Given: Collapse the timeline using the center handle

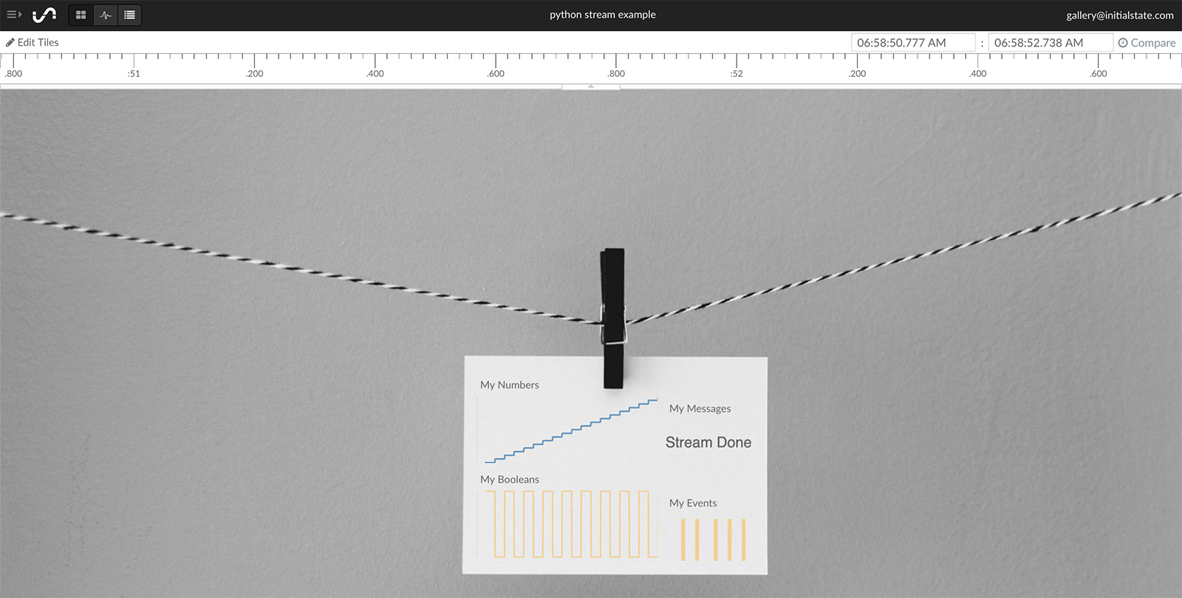Looking at the screenshot, I should (591, 86).
